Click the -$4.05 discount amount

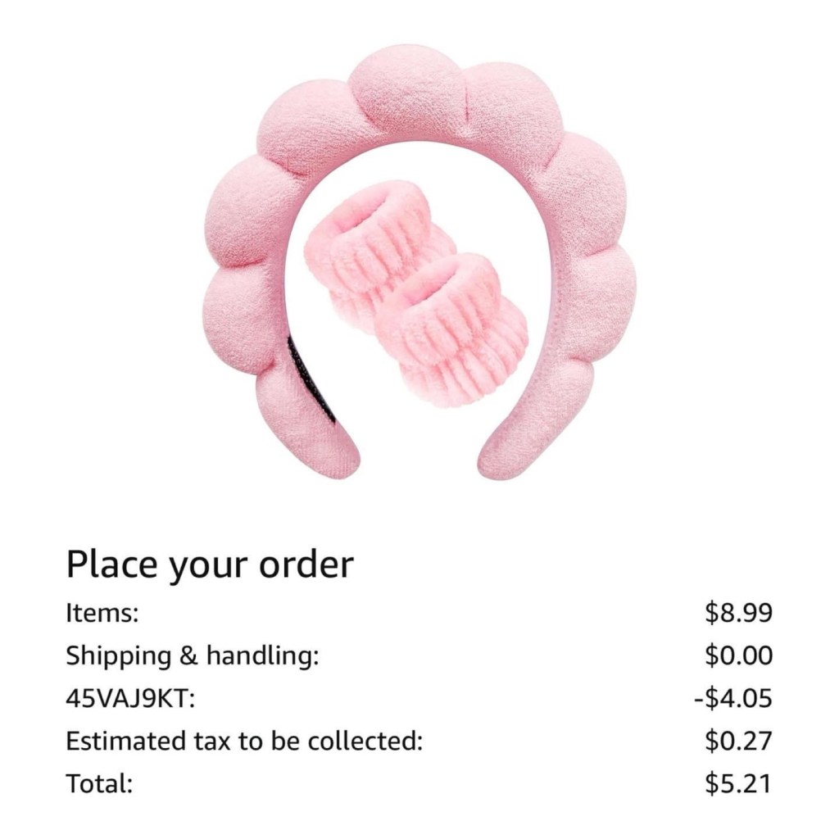coord(733,698)
